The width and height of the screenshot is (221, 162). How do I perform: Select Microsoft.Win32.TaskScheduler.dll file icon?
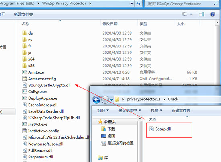25,137
